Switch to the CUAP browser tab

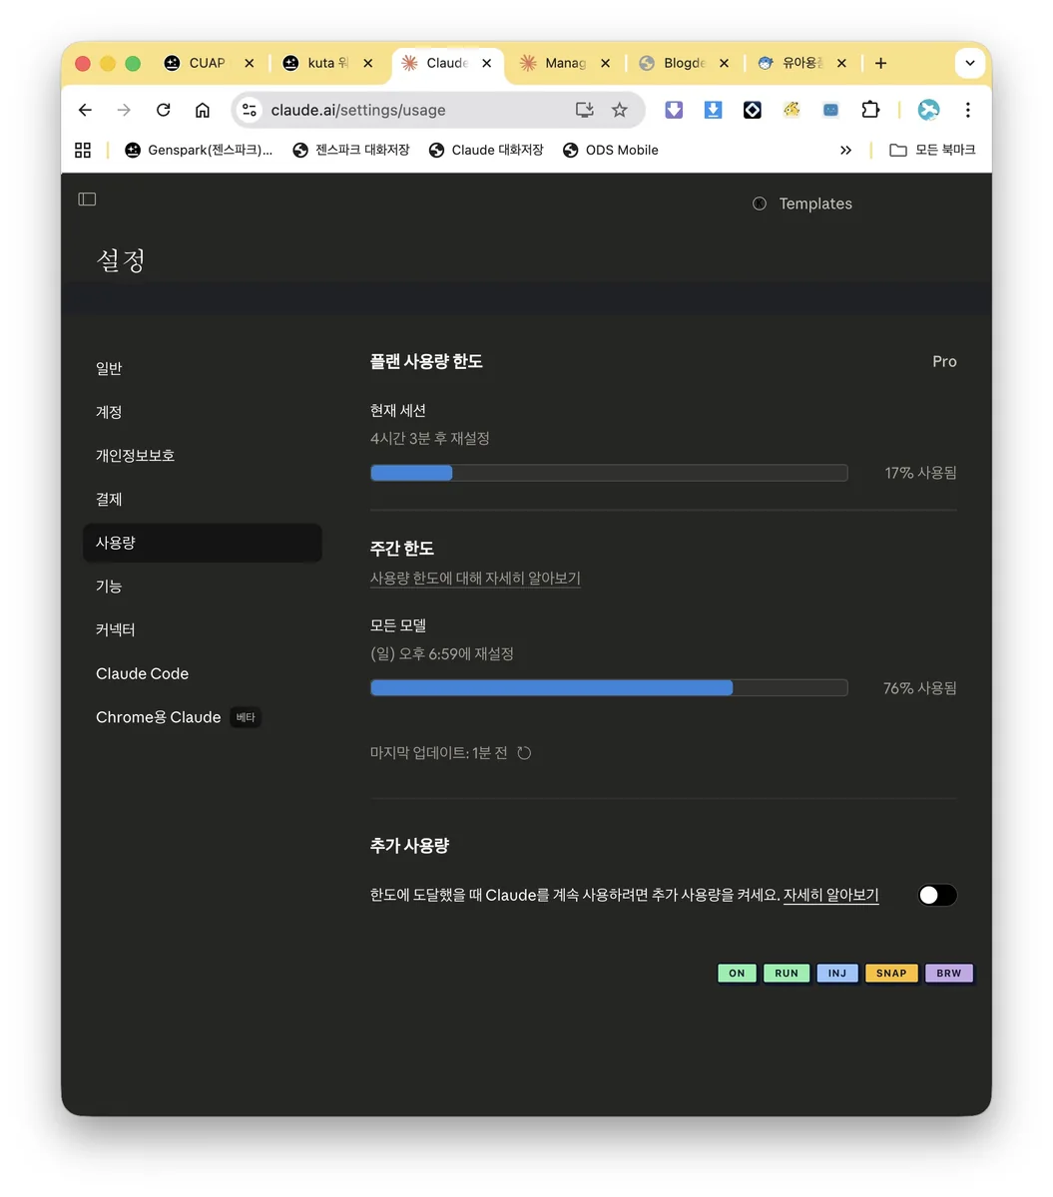point(210,63)
